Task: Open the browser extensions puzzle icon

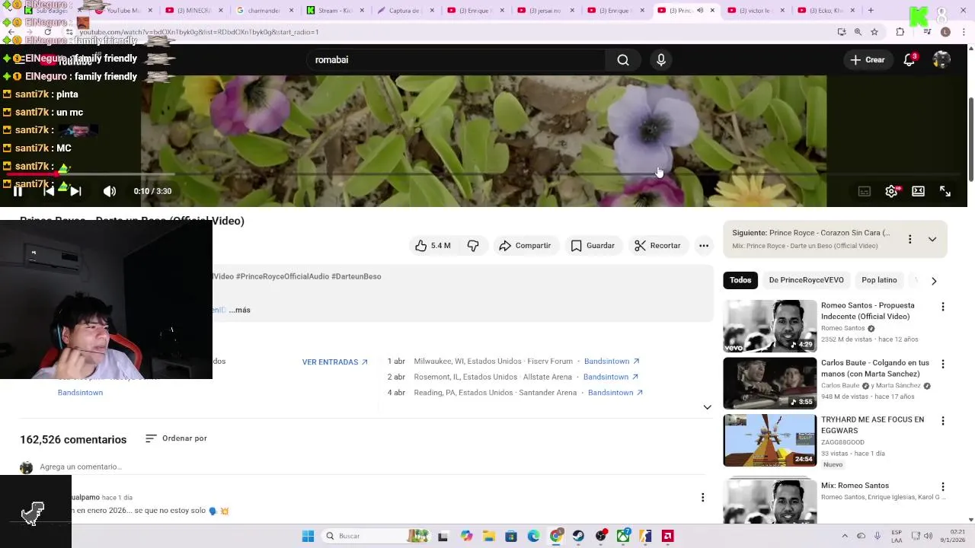Action: (900, 32)
